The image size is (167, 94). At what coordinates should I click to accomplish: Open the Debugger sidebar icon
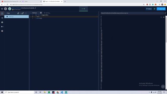[2, 27]
